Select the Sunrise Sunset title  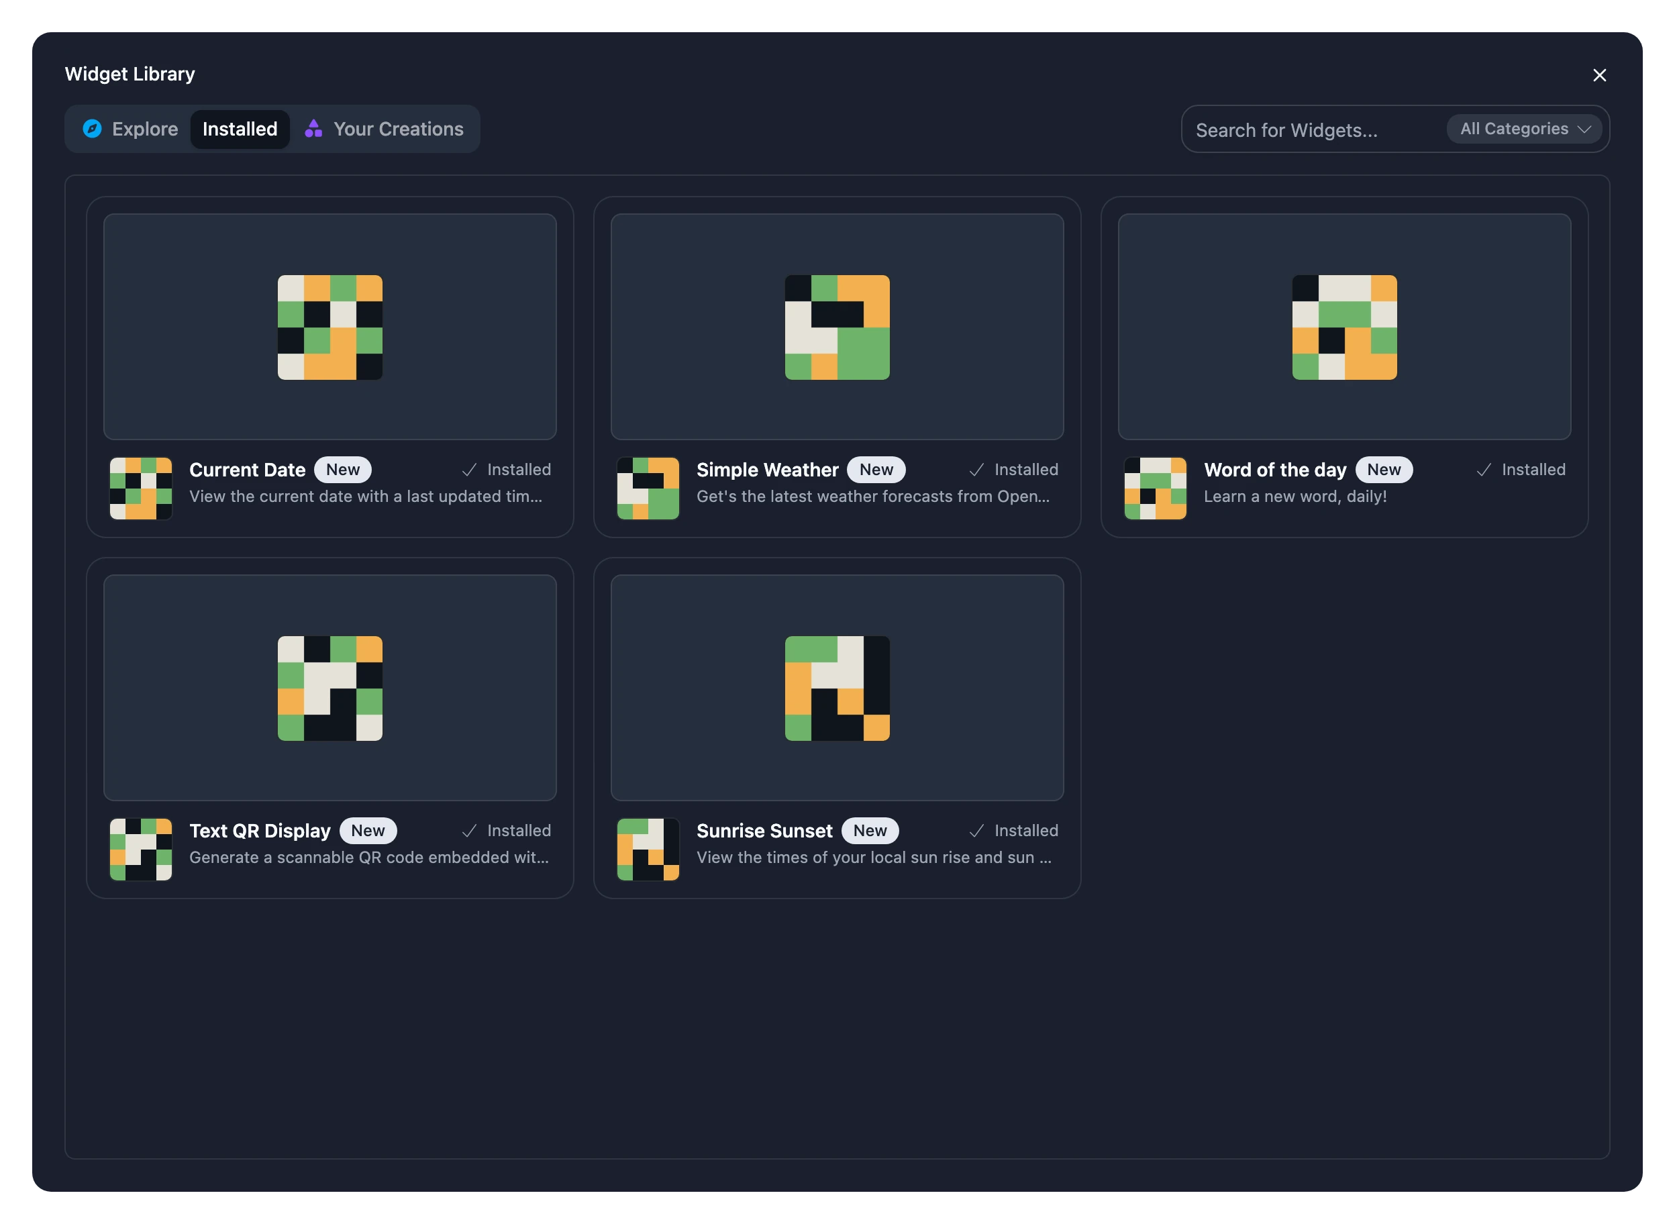(x=764, y=831)
